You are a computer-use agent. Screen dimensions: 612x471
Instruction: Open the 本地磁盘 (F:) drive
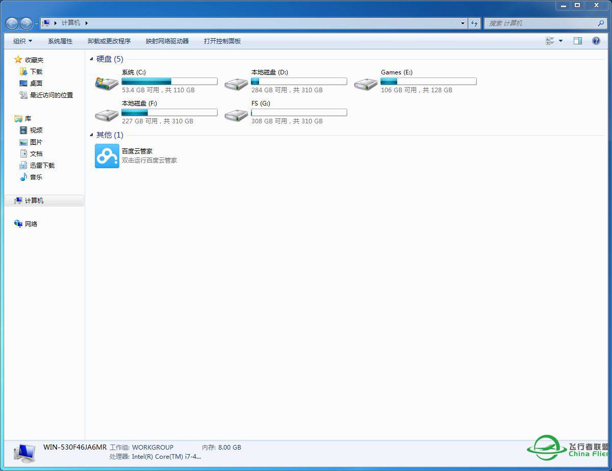tap(138, 103)
